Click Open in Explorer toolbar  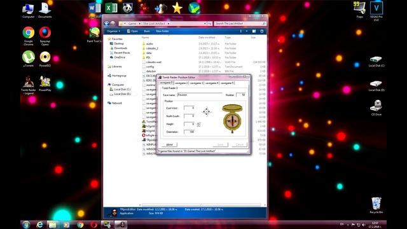point(132,31)
